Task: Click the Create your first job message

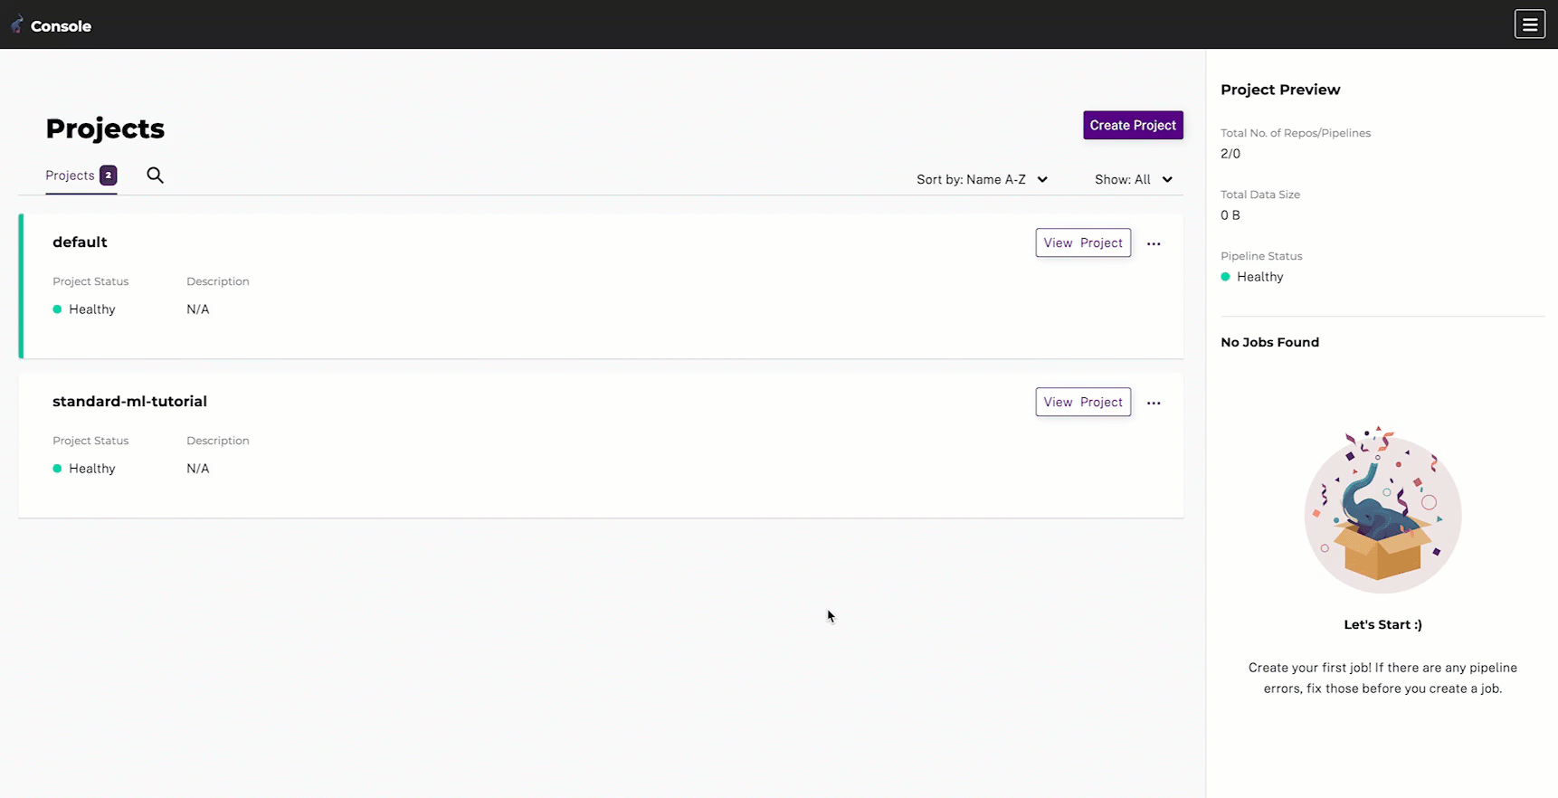Action: (1382, 678)
